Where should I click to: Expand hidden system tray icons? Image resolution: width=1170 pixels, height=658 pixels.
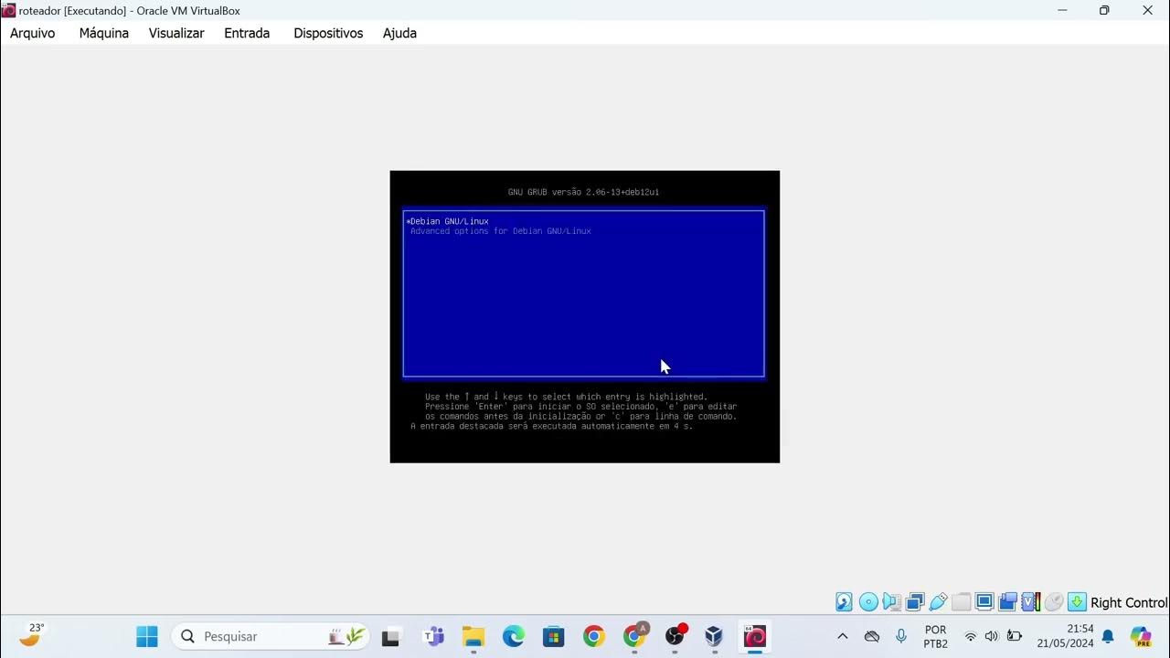843,636
